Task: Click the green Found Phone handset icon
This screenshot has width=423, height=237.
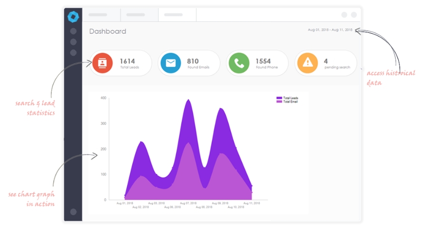Action: tap(239, 63)
